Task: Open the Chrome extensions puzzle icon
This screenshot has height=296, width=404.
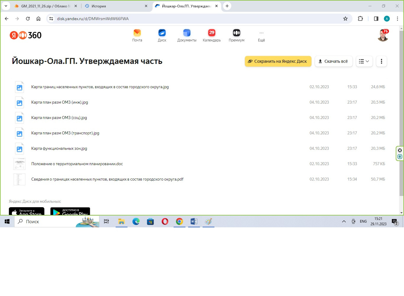Action: click(360, 19)
